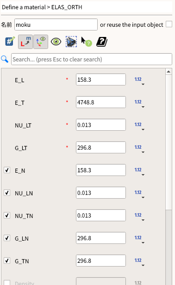
Task: Click the parameter search box
Action: (92, 59)
